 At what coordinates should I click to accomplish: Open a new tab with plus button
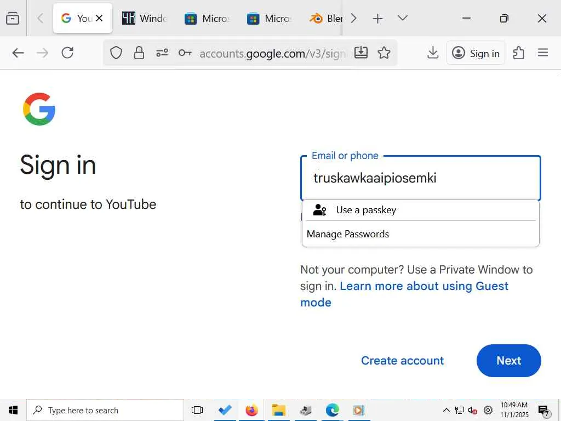377,18
